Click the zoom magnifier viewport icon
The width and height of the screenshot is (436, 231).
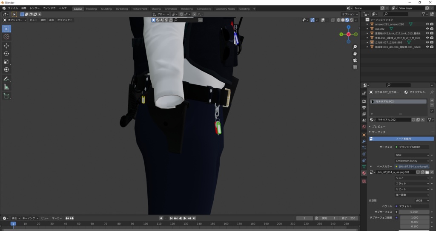coord(355,47)
